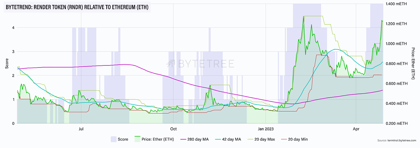Click the green Price legend swatch
420x148 pixels.
pos(137,139)
